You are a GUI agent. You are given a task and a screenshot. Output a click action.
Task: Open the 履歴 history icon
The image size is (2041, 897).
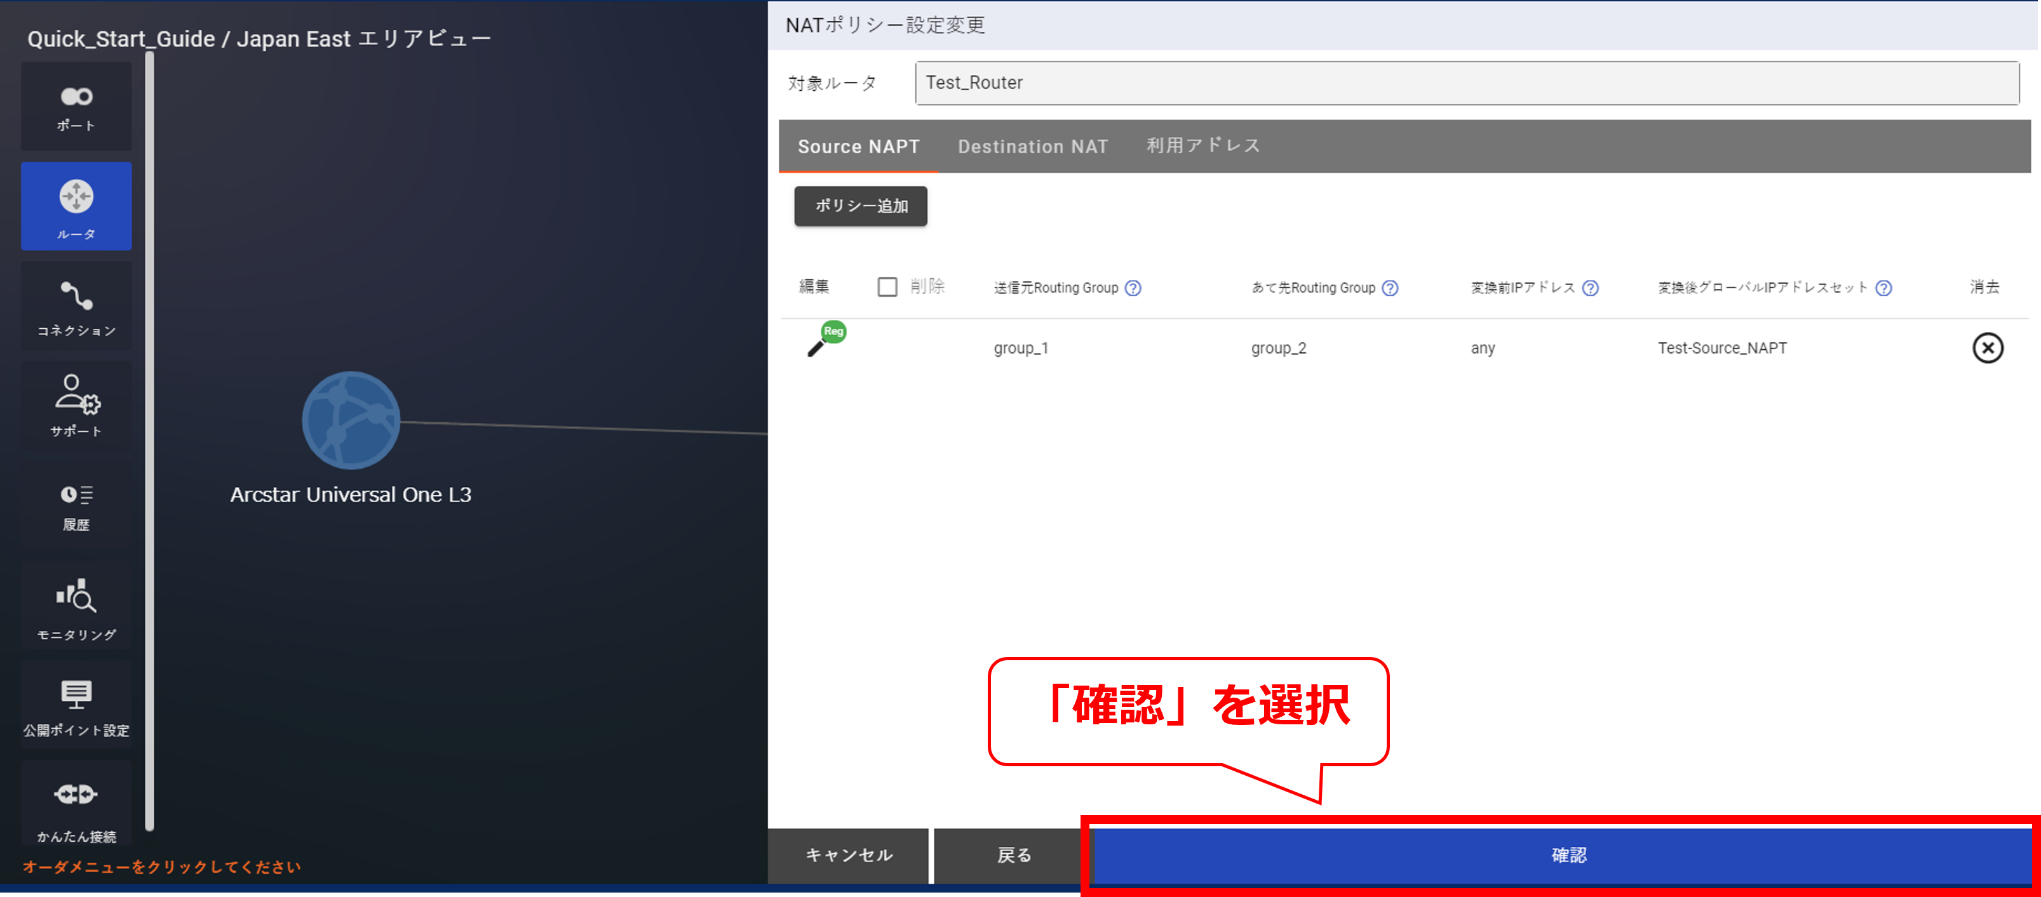coord(76,507)
